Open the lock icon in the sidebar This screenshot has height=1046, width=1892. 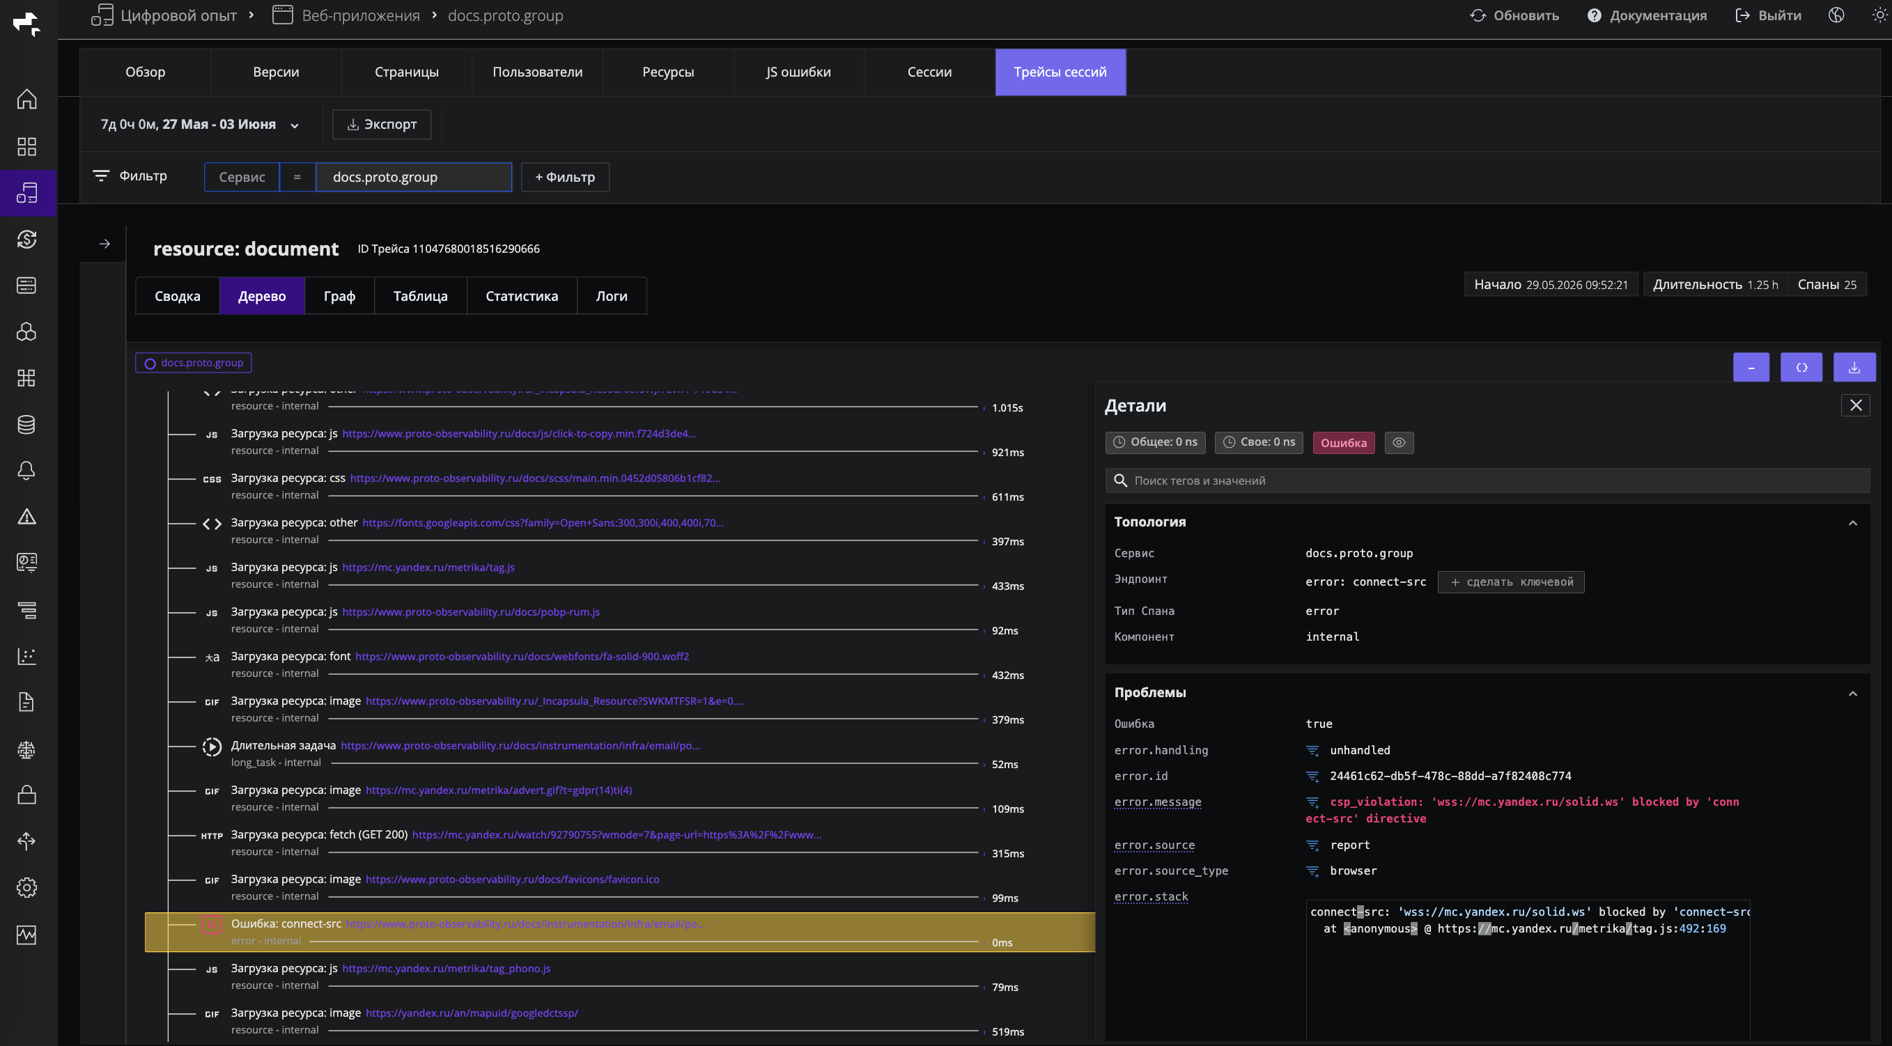26,795
